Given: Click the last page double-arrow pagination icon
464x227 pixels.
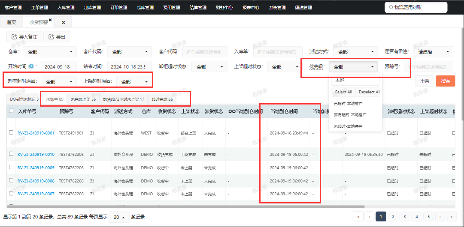Looking at the screenshot, I should click(451, 217).
